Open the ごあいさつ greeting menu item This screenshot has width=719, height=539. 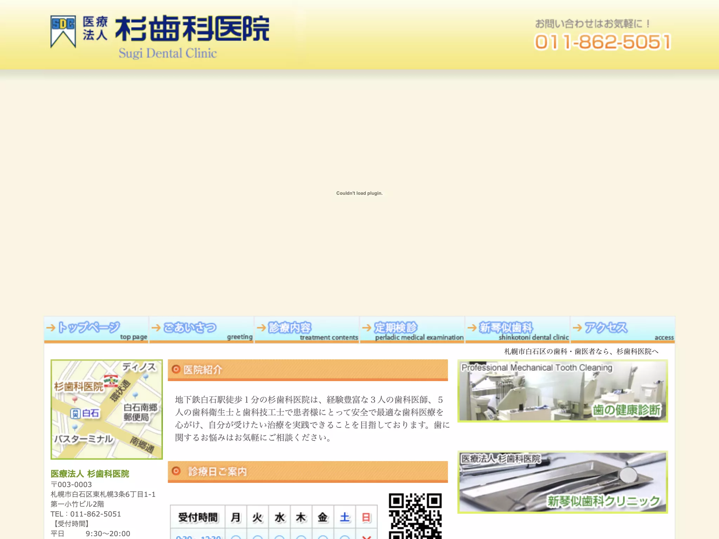pos(202,330)
